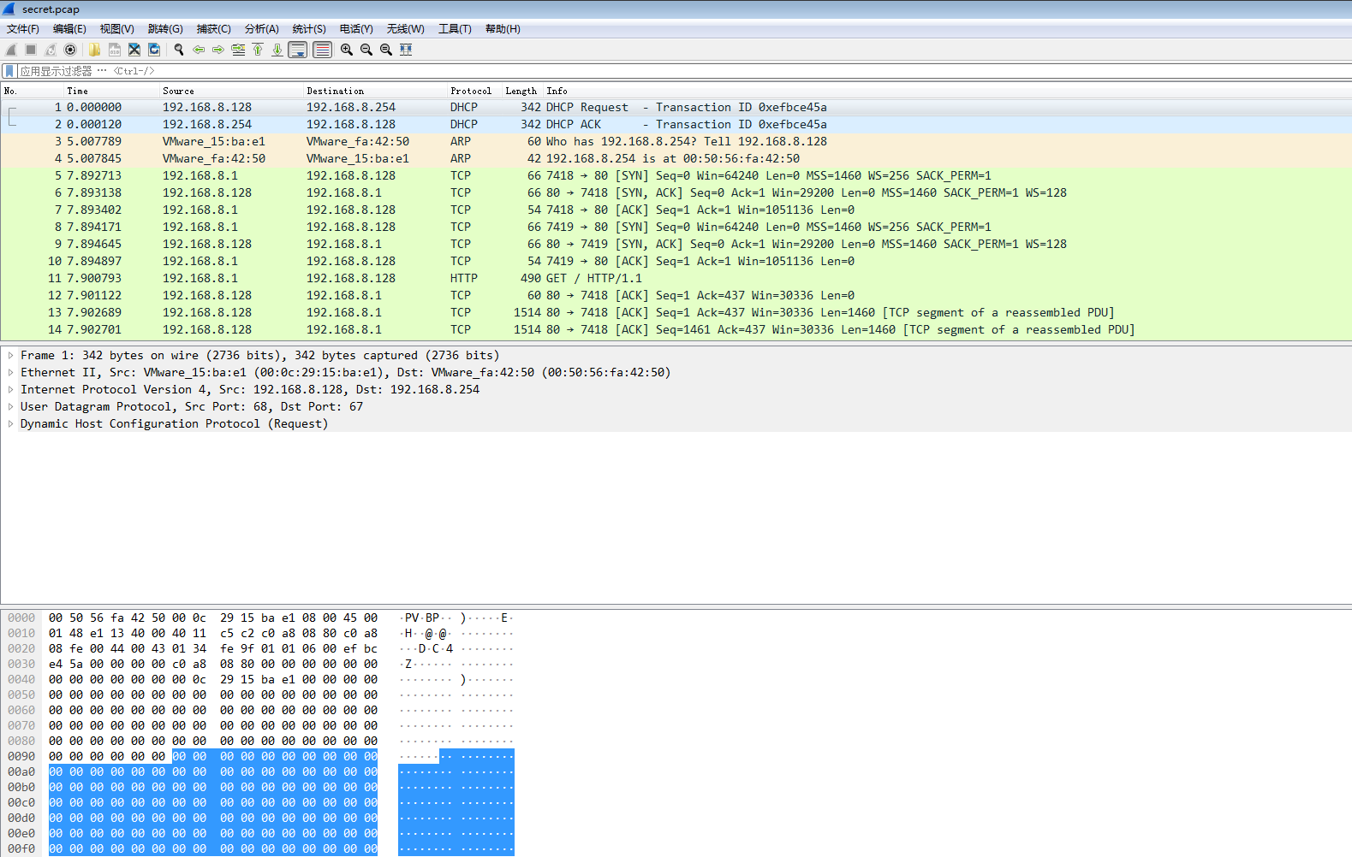Click the go to specified packet icon
Image resolution: width=1352 pixels, height=857 pixels.
coord(238,50)
